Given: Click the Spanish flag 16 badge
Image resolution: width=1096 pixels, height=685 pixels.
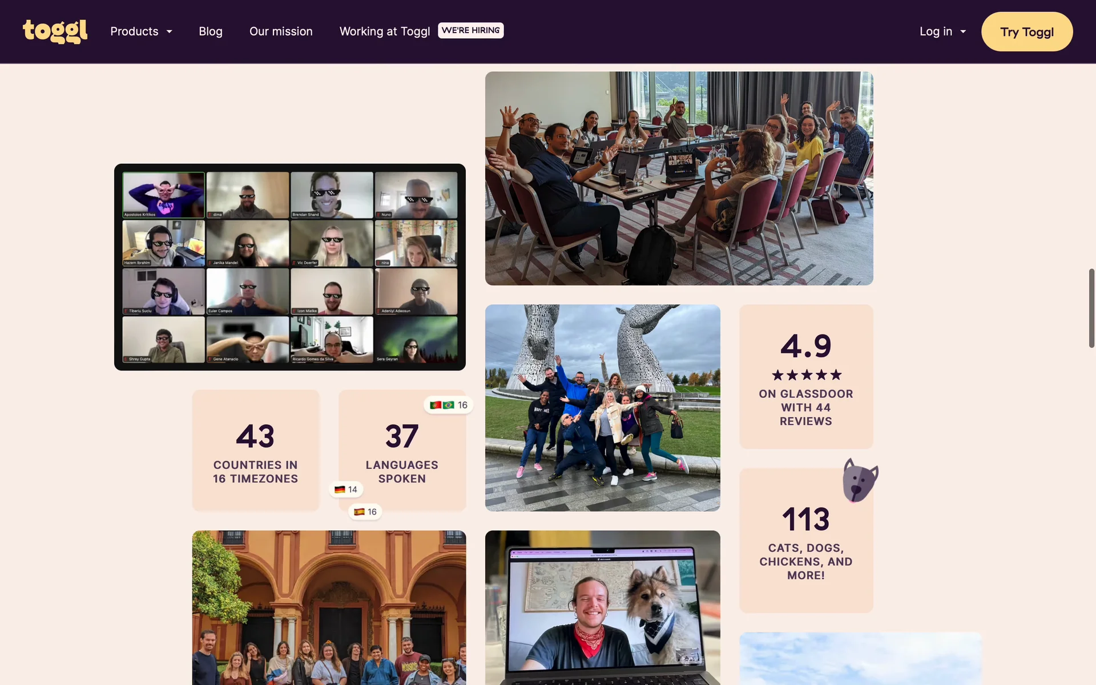Looking at the screenshot, I should (x=365, y=511).
